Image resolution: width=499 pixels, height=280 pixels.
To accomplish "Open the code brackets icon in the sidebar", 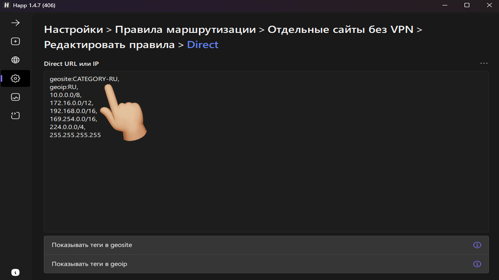I will coord(15,115).
